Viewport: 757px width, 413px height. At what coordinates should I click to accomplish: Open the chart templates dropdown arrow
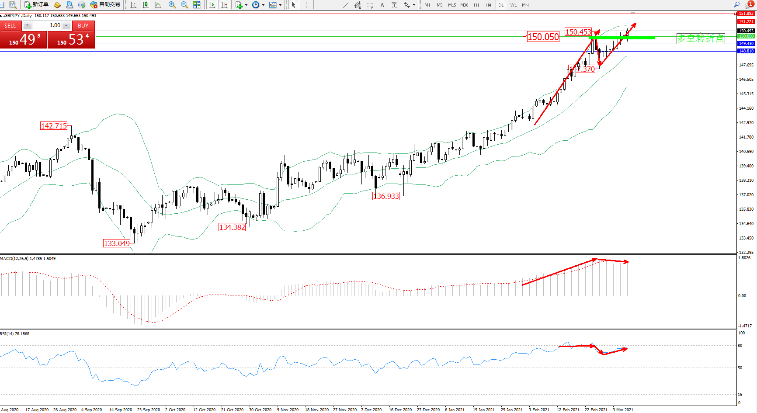click(280, 5)
